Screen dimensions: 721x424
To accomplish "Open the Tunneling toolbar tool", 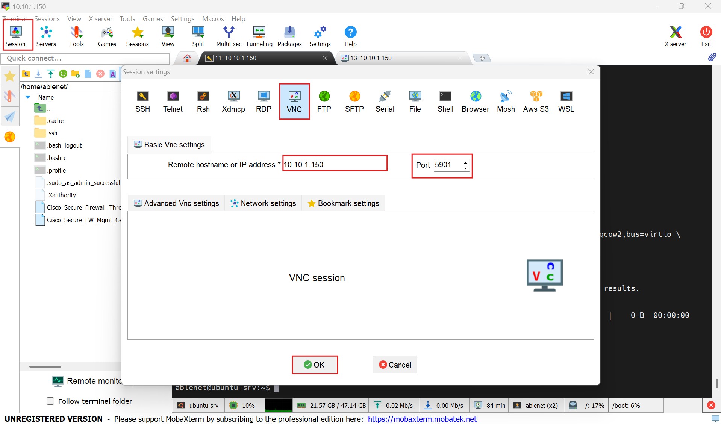I will pyautogui.click(x=259, y=36).
